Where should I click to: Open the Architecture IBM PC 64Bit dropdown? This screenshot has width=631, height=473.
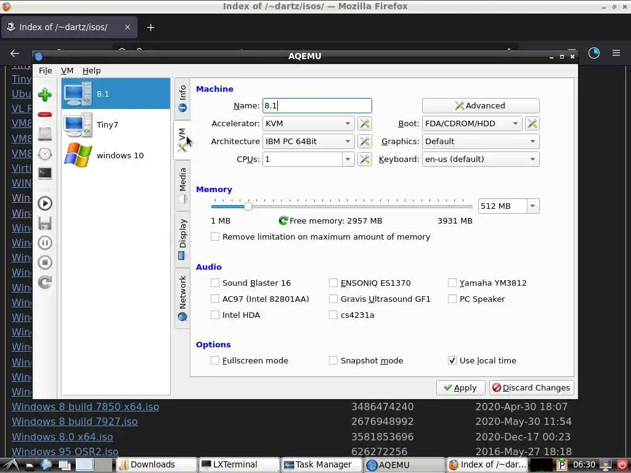(308, 141)
